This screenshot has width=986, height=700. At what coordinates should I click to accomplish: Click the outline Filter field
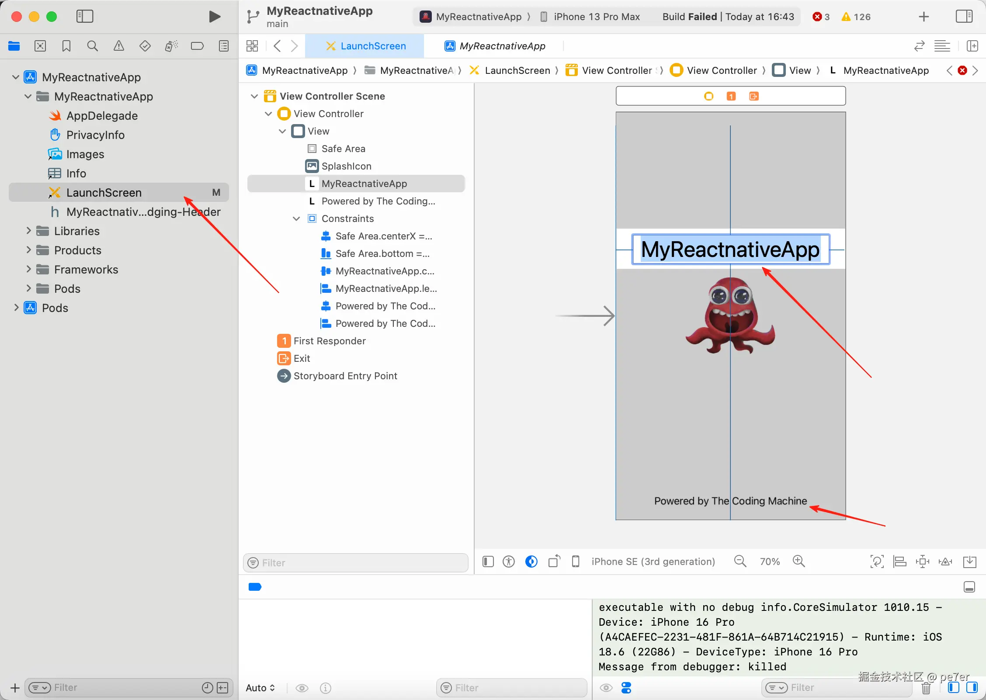pos(356,563)
